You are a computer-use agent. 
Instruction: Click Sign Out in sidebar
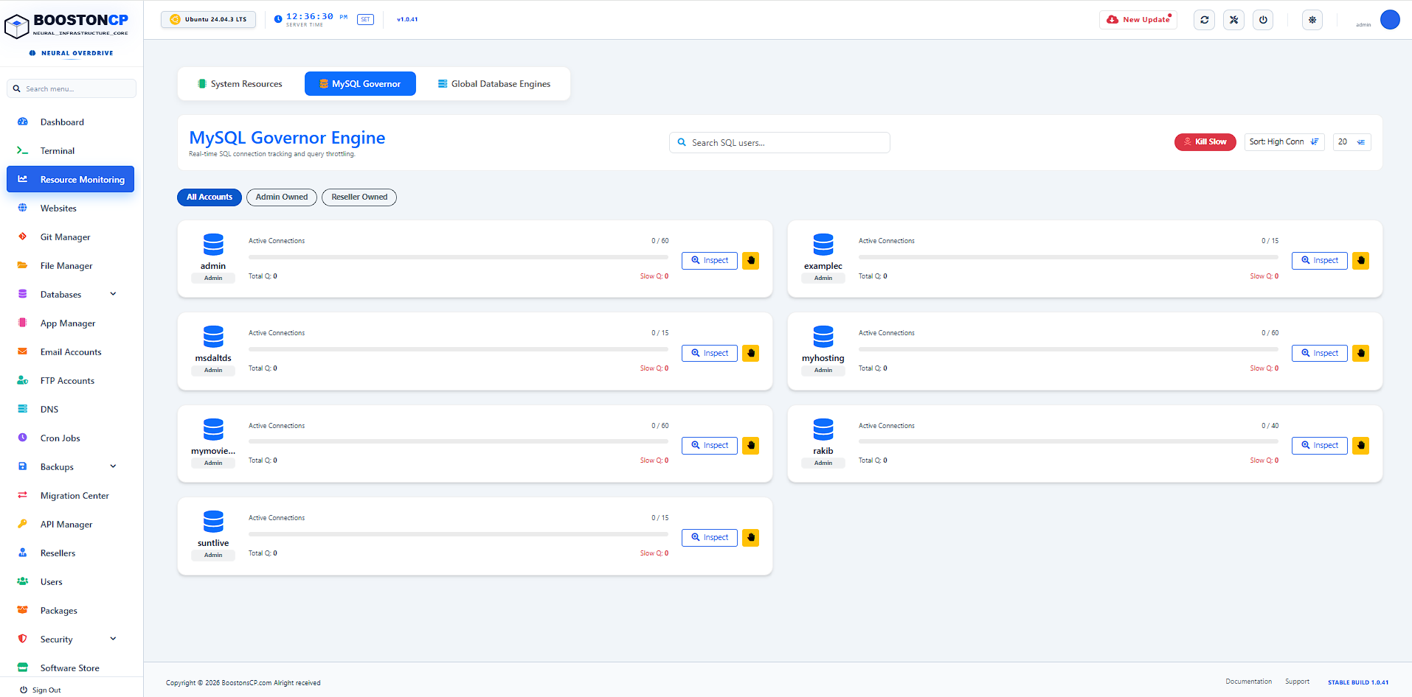41,690
